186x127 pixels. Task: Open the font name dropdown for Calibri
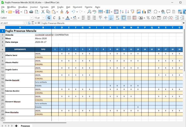click(32, 18)
